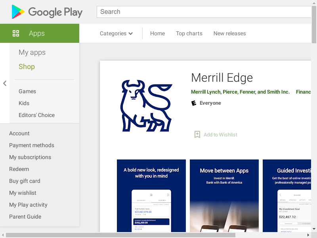This screenshot has height=238, width=317.
Task: Open the New releases tab
Action: [230, 33]
